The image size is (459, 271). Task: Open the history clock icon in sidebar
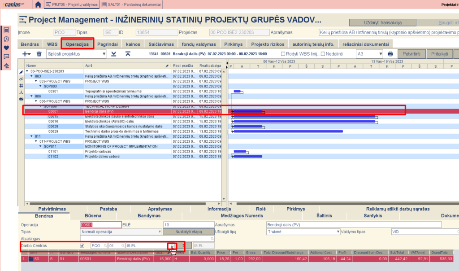point(6,39)
